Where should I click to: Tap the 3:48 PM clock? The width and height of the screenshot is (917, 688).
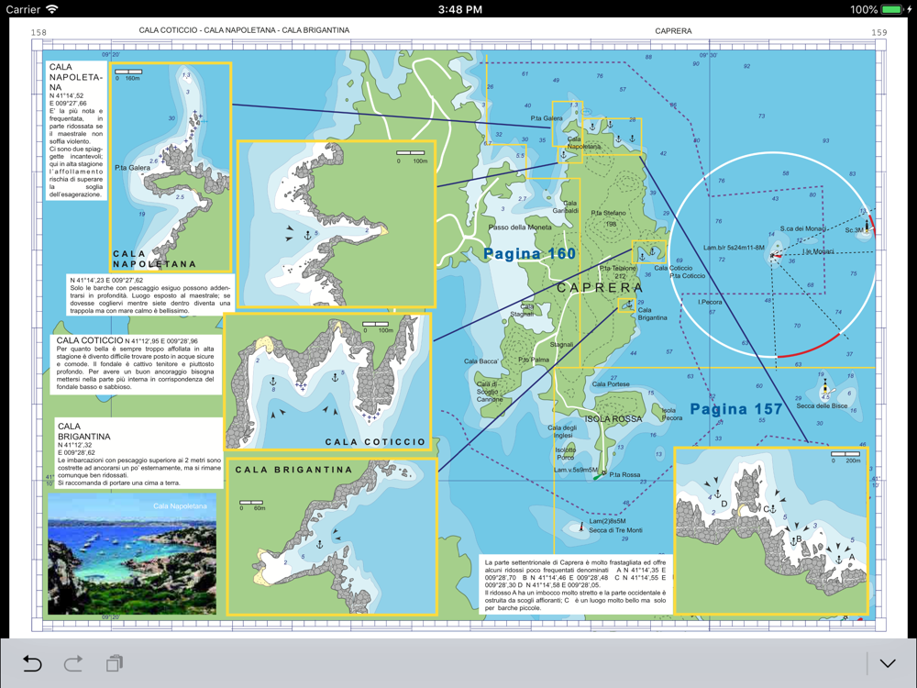pyautogui.click(x=459, y=9)
